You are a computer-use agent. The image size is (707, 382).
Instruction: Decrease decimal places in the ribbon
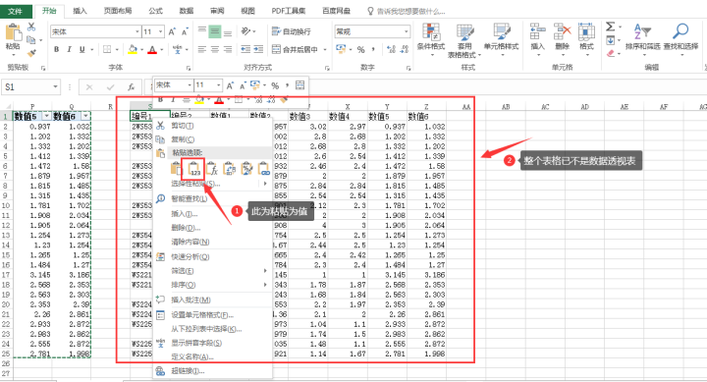[404, 50]
